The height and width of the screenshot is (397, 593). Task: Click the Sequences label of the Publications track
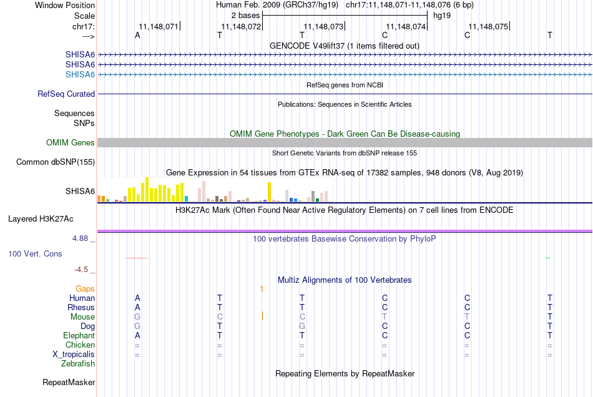[74, 113]
